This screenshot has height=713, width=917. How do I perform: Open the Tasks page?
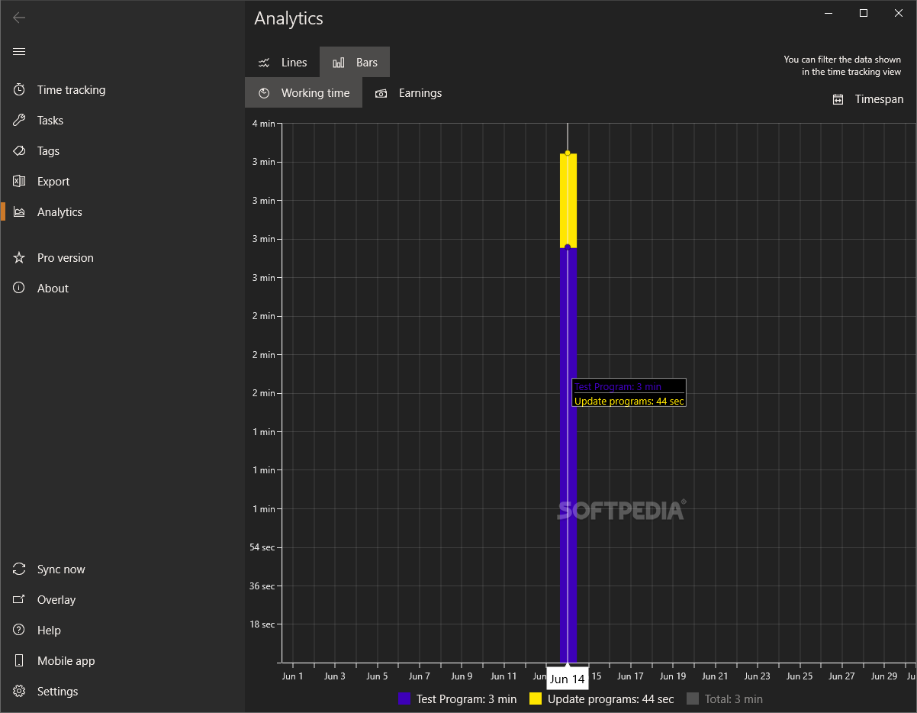pos(122,121)
